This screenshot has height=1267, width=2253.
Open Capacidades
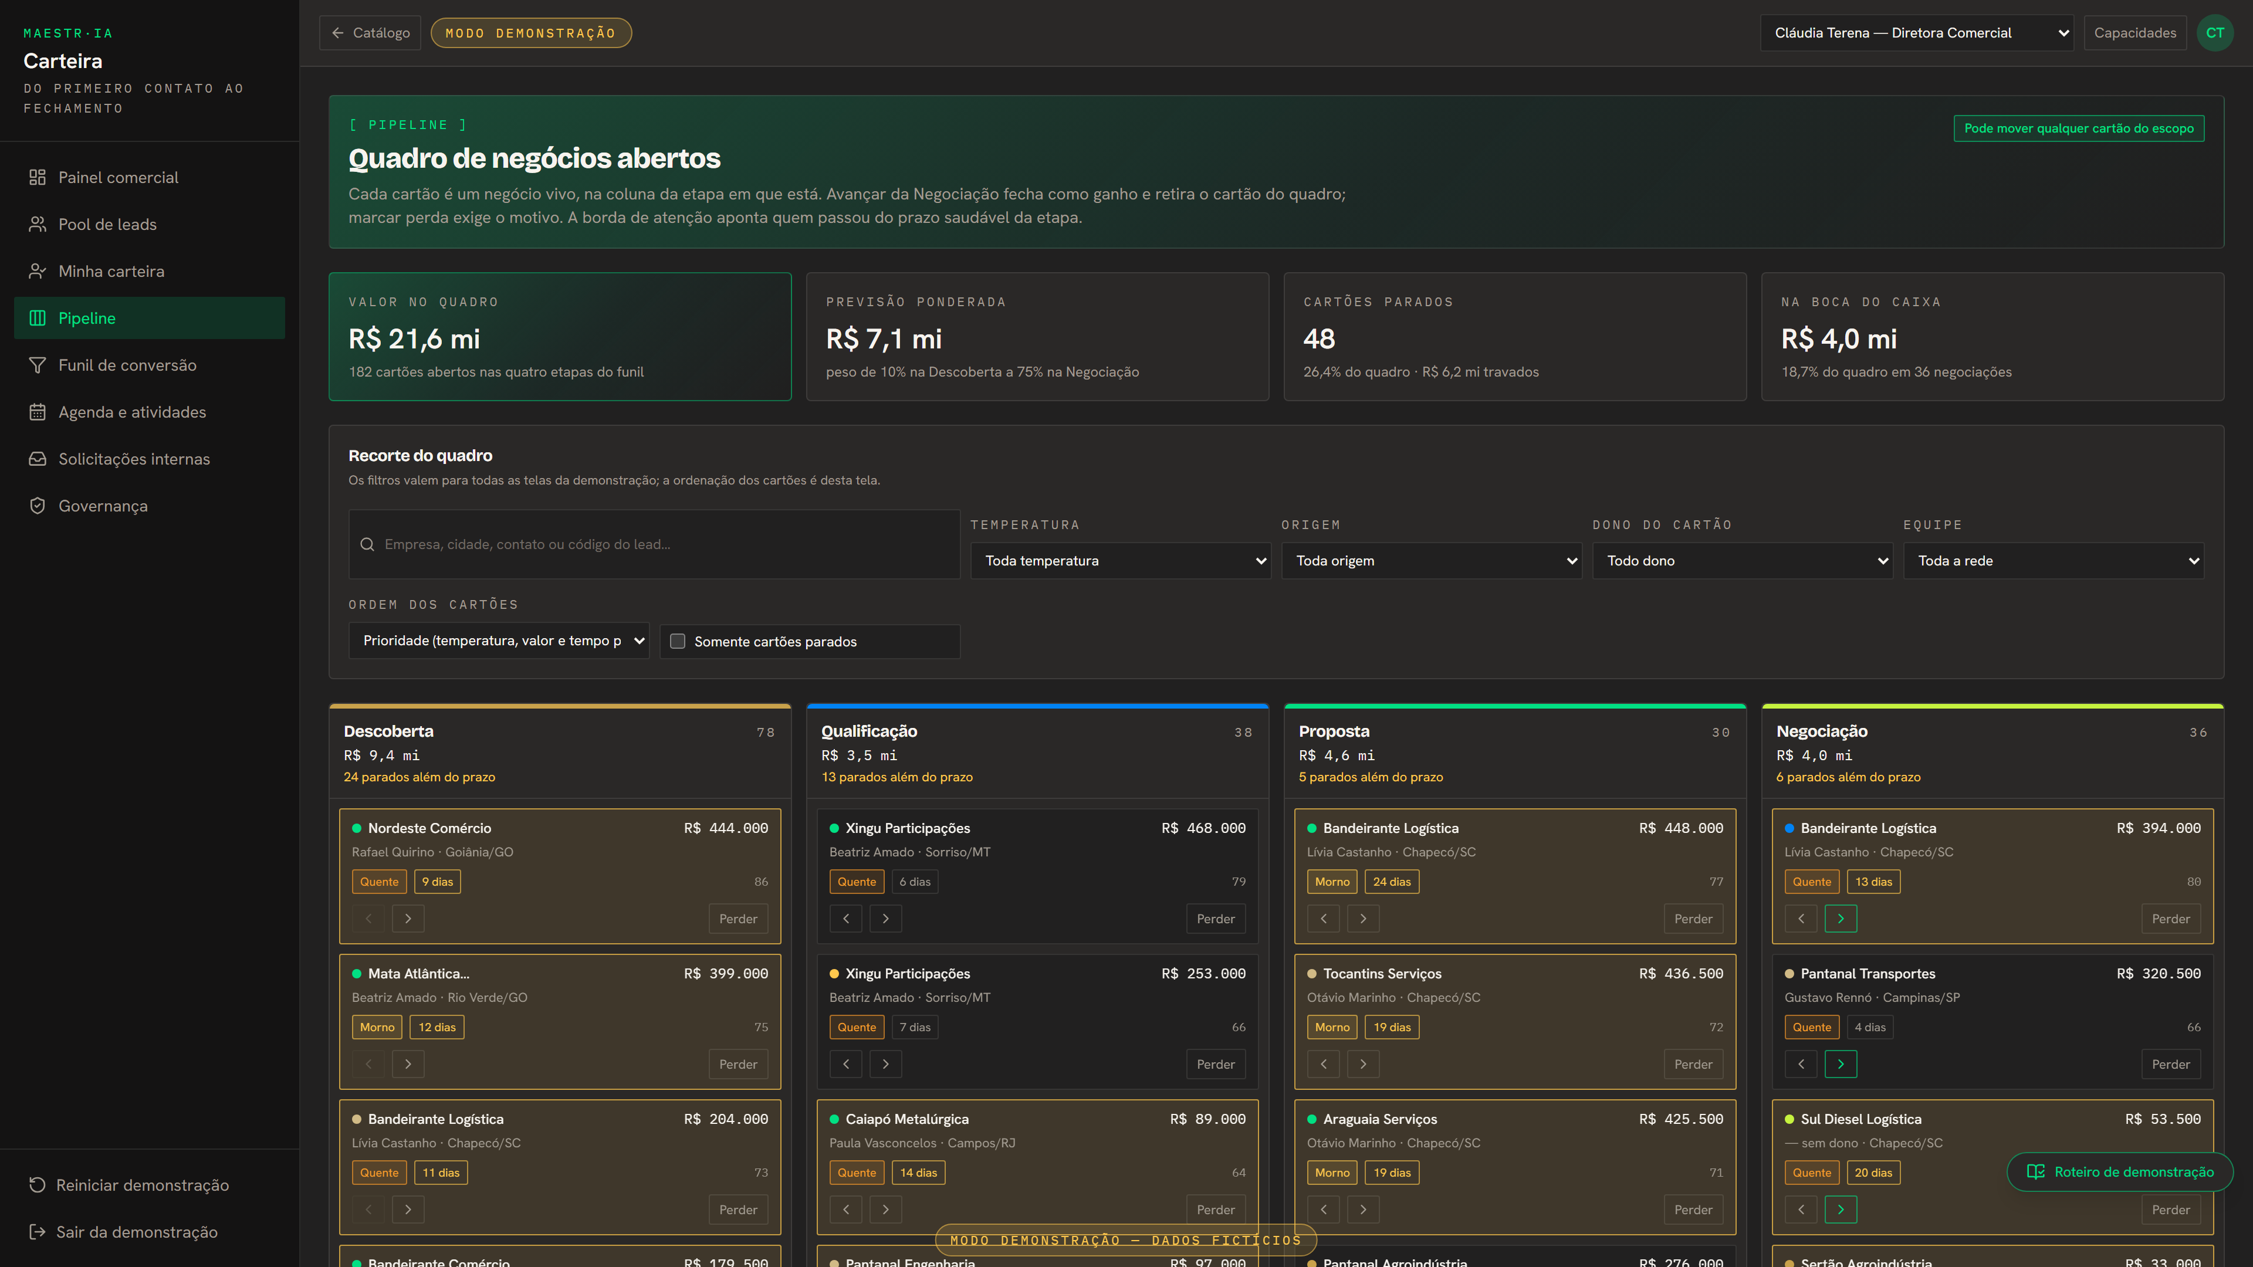click(2135, 33)
